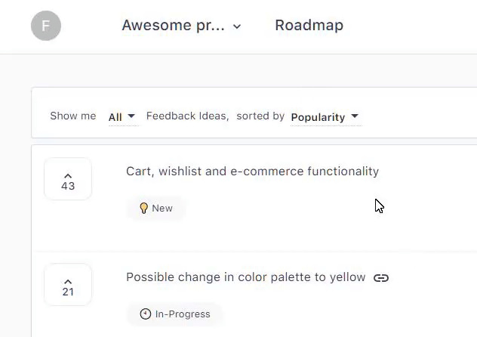Click the arrow beside All filter
The height and width of the screenshot is (337, 477).
click(x=131, y=116)
